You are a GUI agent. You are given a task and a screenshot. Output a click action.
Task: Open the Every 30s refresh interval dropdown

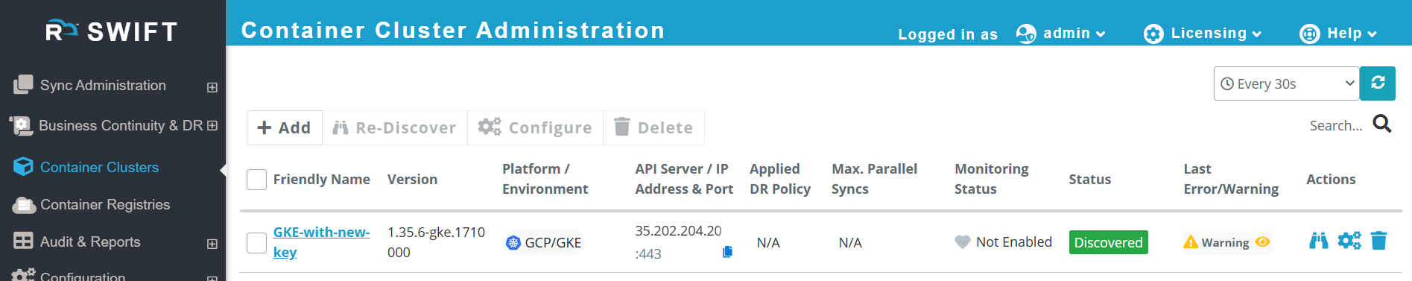click(x=1287, y=83)
